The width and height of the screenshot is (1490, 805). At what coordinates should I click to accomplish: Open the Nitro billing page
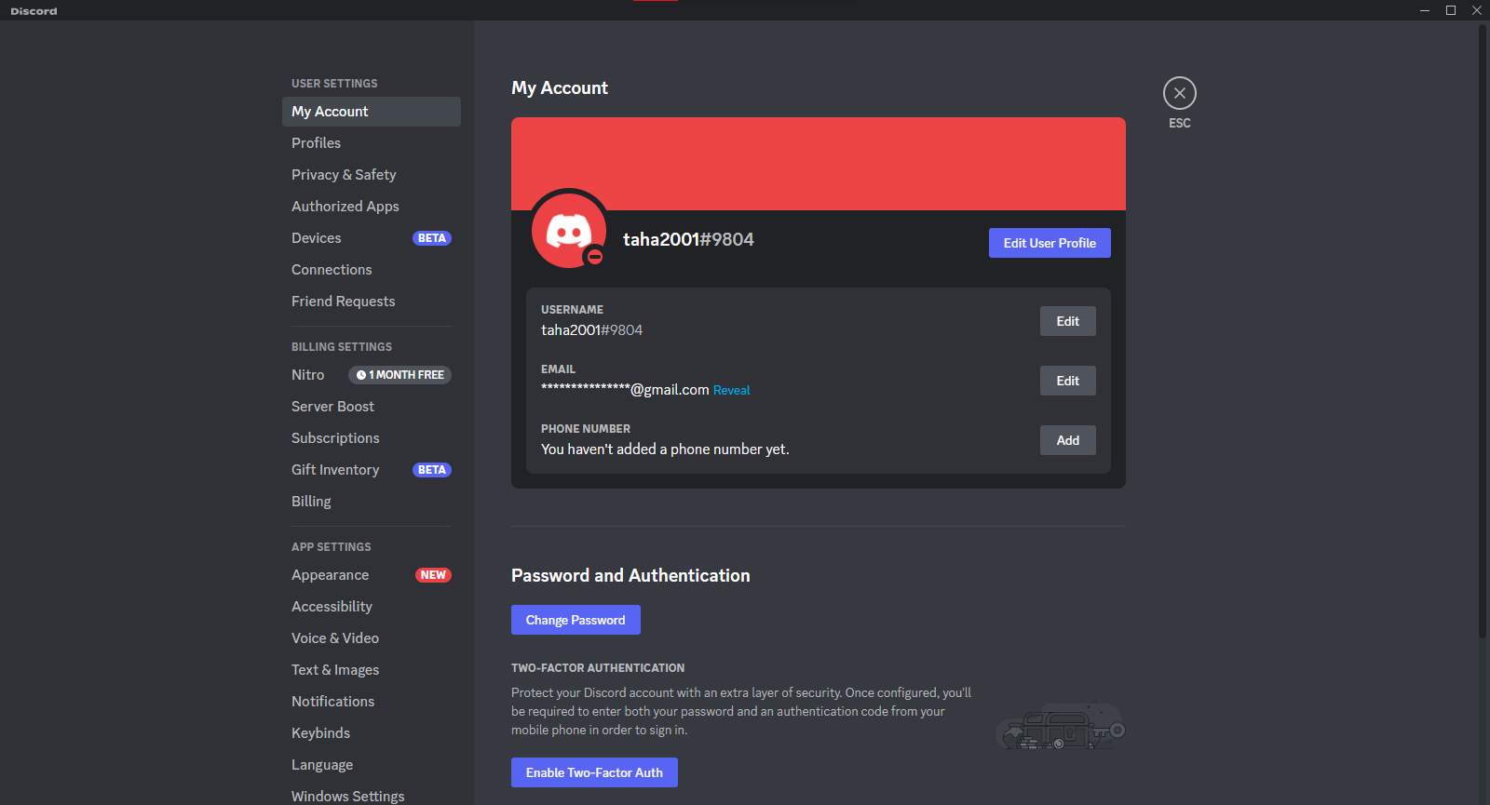point(372,375)
